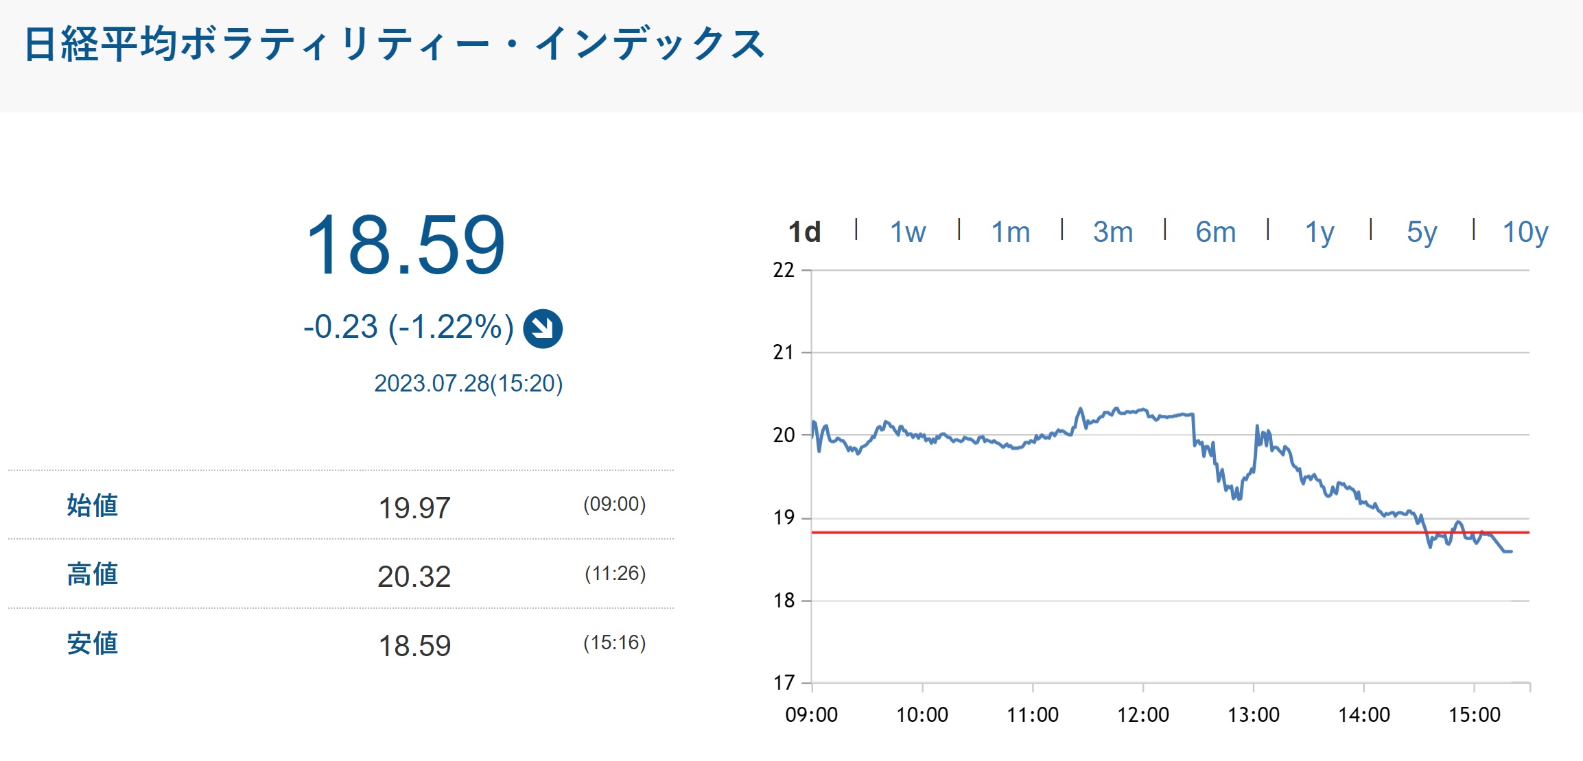
Task: Click the 始値 opening price label
Action: point(93,505)
